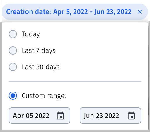The height and width of the screenshot is (132, 150).
Task: Click the year '2022' in the end date field
Action: [x=112, y=116]
